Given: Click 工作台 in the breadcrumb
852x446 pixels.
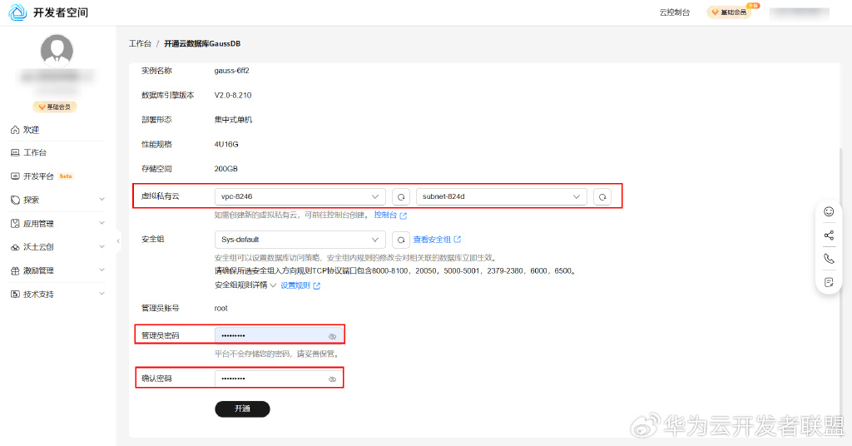Looking at the screenshot, I should pyautogui.click(x=140, y=43).
